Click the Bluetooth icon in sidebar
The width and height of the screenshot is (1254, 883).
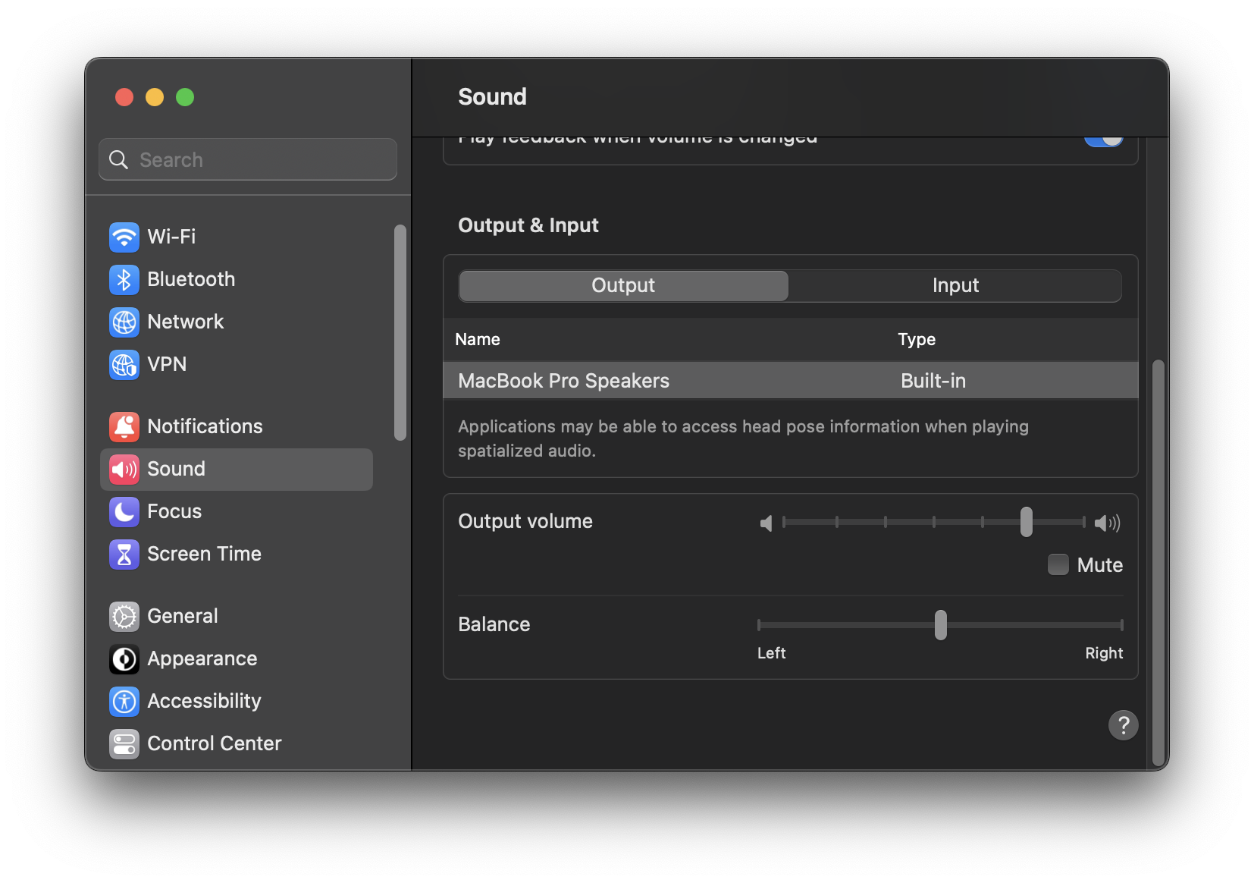(x=124, y=279)
